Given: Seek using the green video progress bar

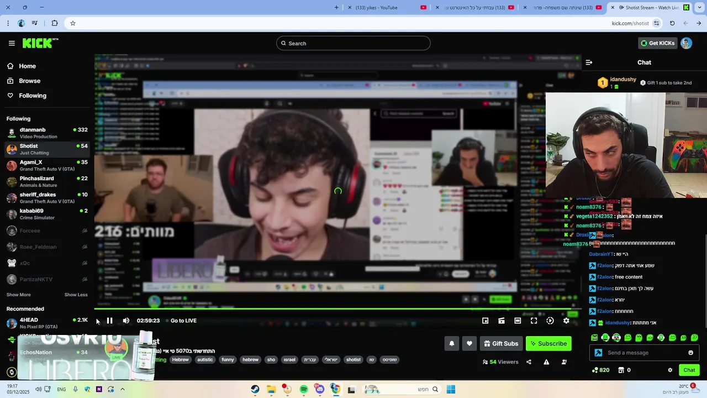Looking at the screenshot, I should pos(337,308).
